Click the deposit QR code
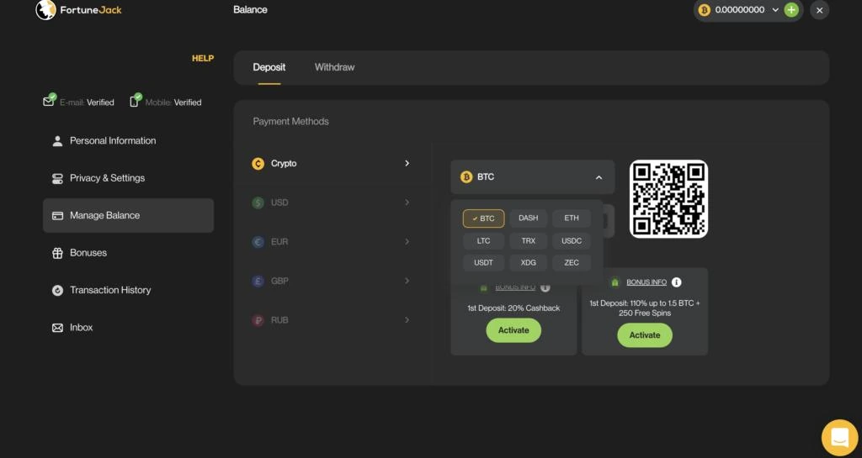 [x=668, y=199]
